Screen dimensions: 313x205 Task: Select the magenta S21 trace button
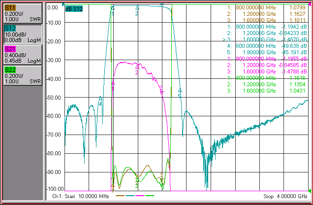point(23,55)
